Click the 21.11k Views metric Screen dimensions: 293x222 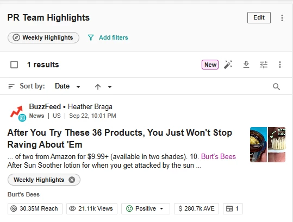point(92,208)
